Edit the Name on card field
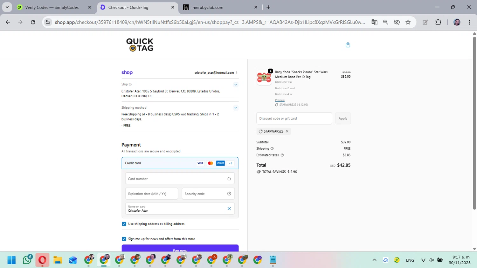 pyautogui.click(x=180, y=209)
